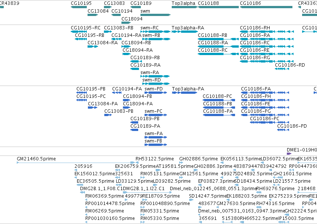Viewport: 317px width, 224px height.
Task: Select transcript CG10189-RA
Action: click(x=134, y=69)
